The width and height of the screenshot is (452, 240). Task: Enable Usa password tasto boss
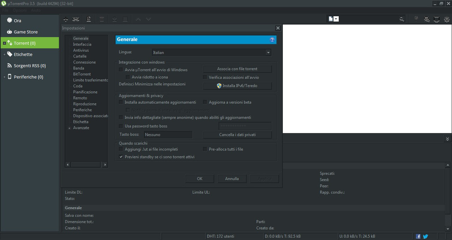[121, 126]
